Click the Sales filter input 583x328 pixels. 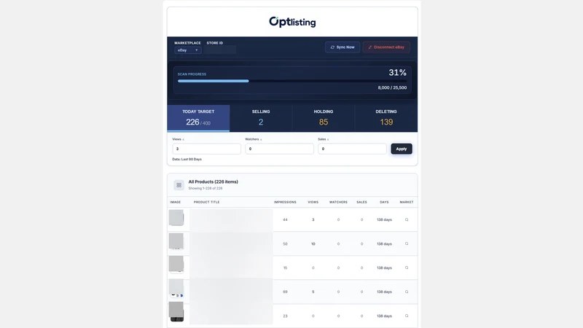coord(352,149)
